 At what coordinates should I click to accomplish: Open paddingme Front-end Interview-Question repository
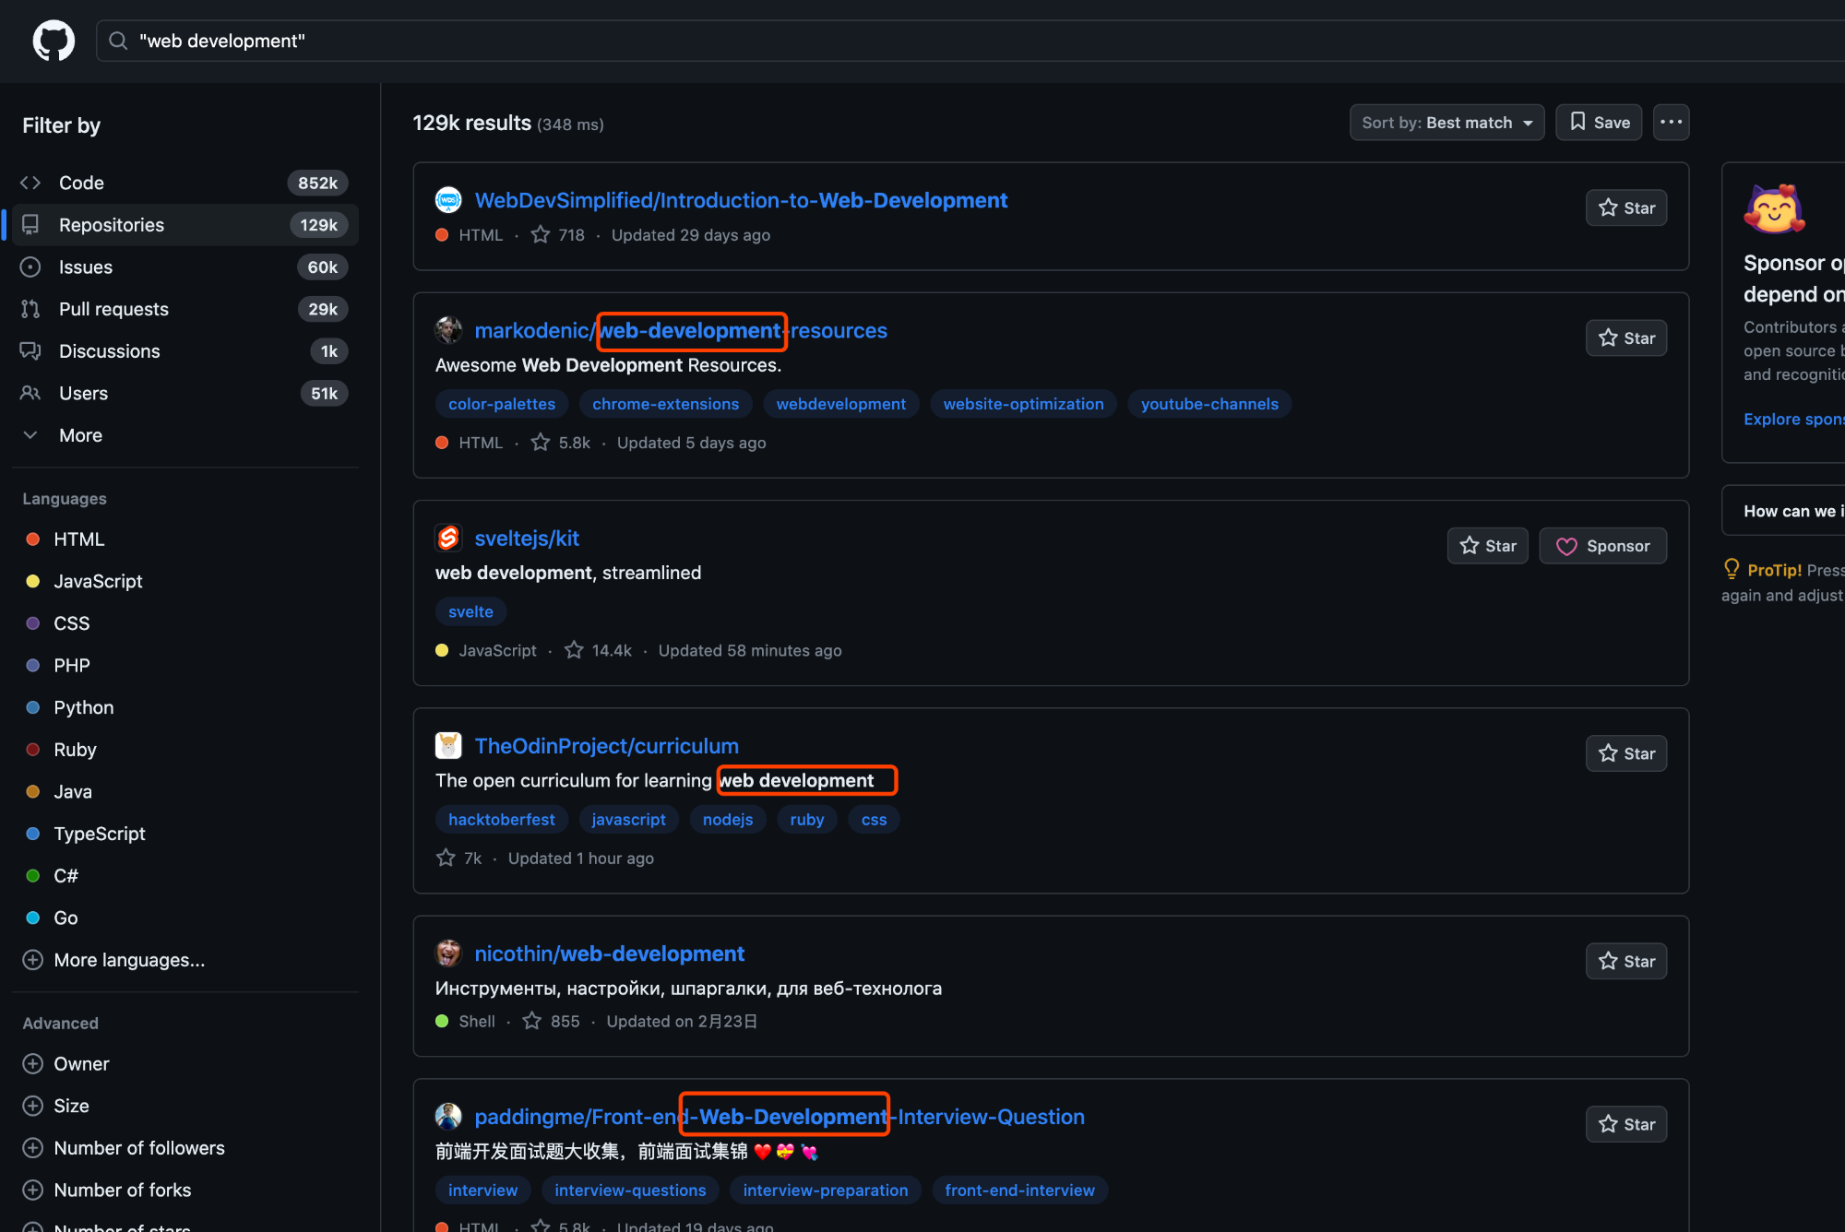780,1117
